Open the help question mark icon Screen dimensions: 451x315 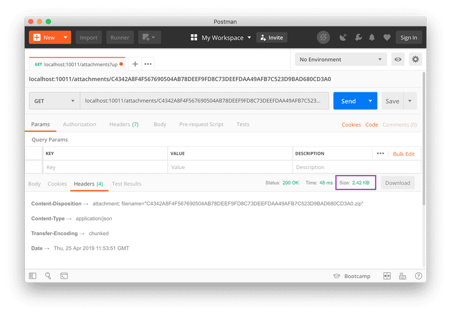click(x=418, y=276)
